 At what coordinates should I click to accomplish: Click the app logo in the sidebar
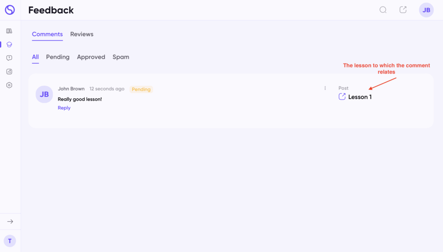click(10, 10)
